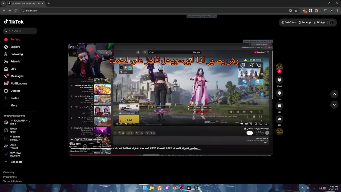
Task: Open the Windows Start menu
Action: [x=145, y=188]
